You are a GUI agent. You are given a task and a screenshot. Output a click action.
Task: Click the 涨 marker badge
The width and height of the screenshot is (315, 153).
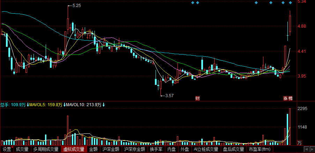(x=286, y=98)
